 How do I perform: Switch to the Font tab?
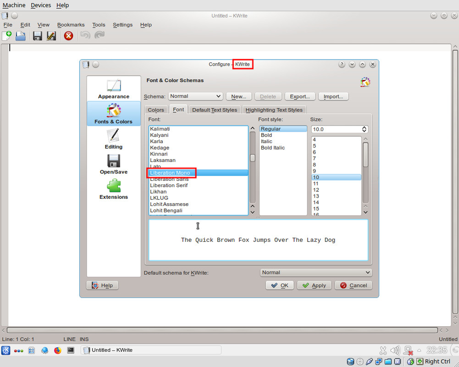pyautogui.click(x=178, y=110)
